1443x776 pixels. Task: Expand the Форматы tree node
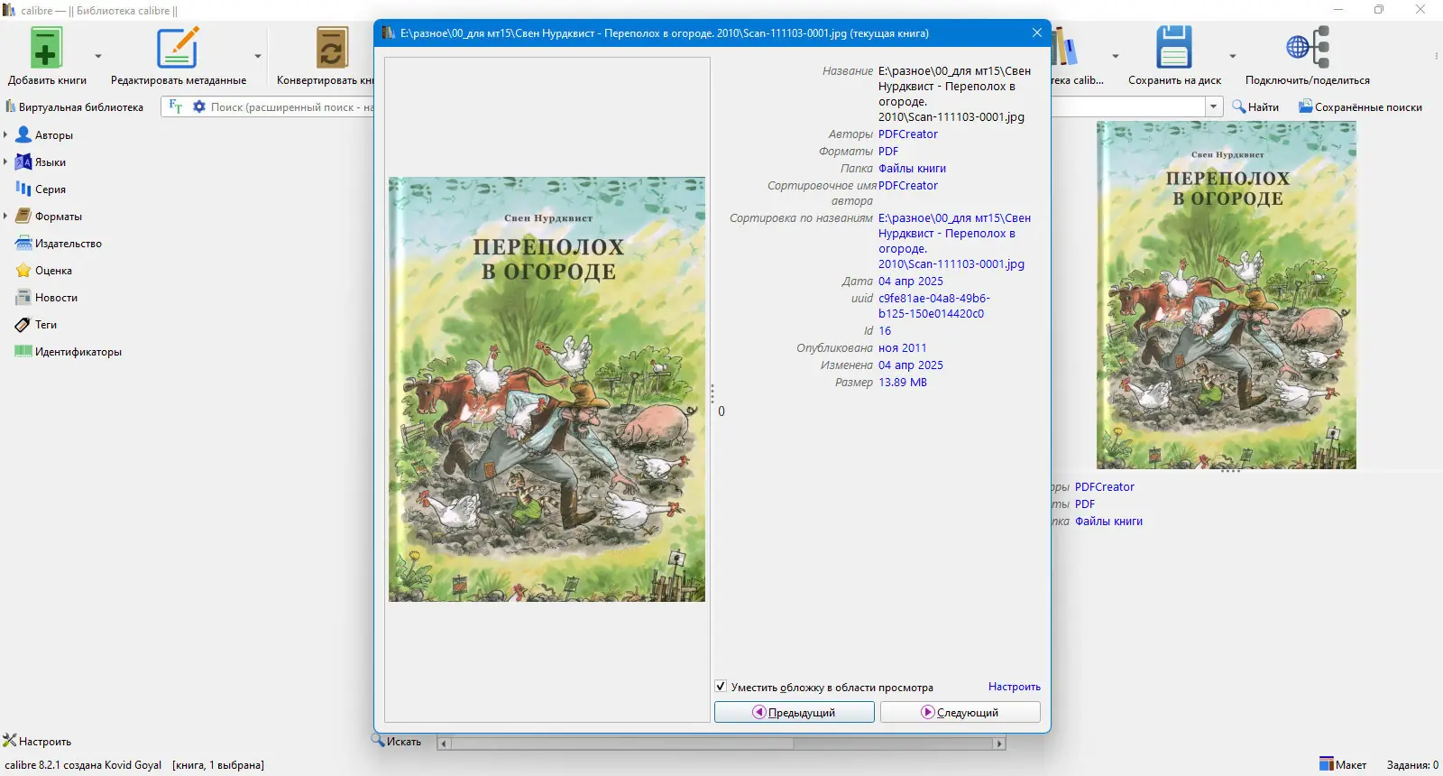click(x=5, y=217)
